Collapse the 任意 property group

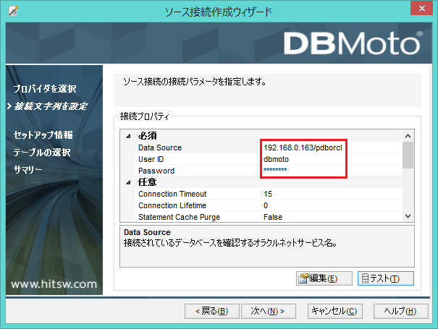coord(128,182)
